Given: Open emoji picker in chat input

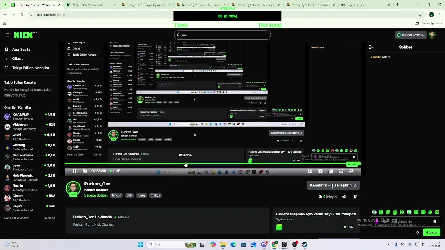Looking at the screenshot, I should 435,222.
